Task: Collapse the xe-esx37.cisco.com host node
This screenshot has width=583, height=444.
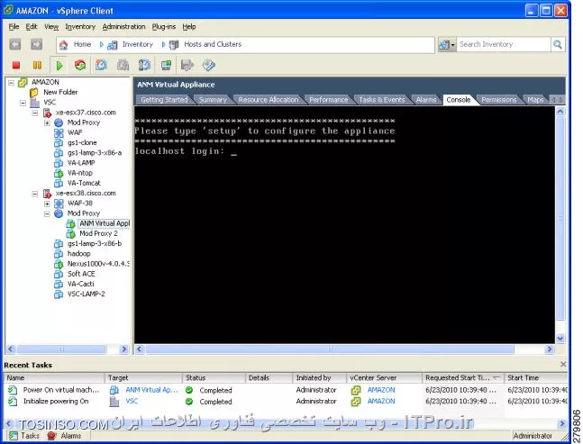Action: (x=35, y=113)
